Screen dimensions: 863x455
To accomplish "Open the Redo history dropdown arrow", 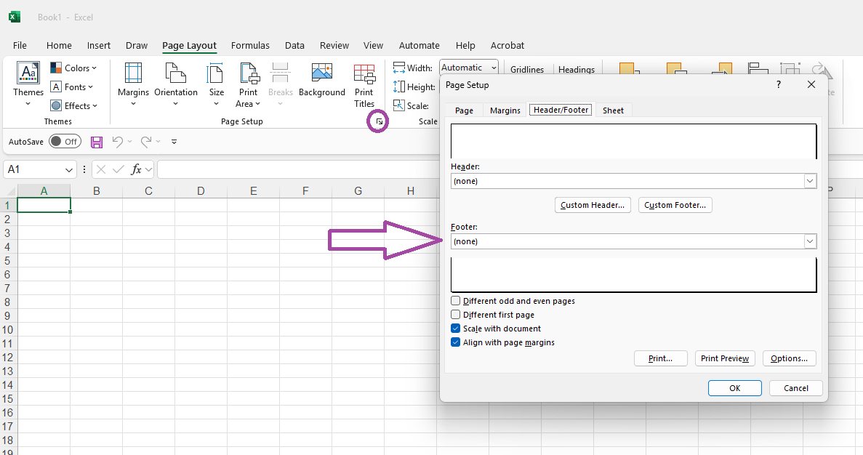I will pos(158,142).
